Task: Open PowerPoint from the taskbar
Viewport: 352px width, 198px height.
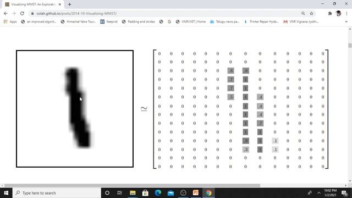Action: click(x=196, y=193)
